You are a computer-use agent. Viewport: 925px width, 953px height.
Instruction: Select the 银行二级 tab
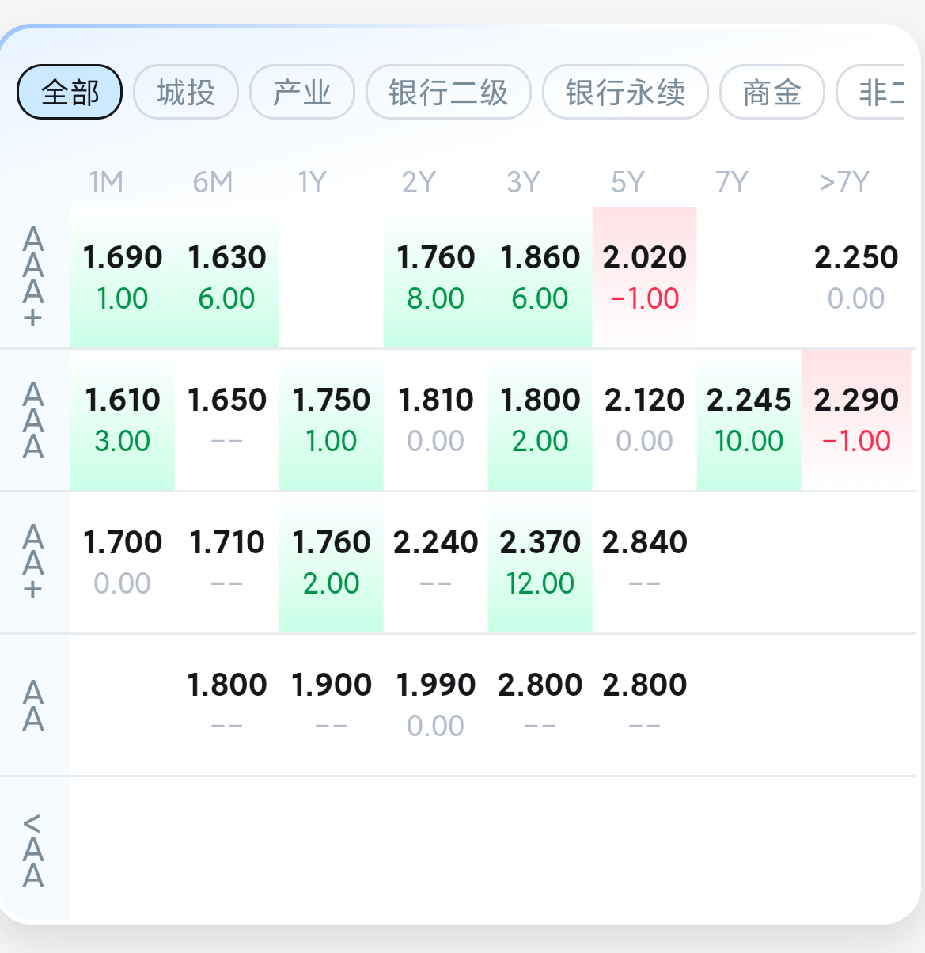click(x=448, y=93)
